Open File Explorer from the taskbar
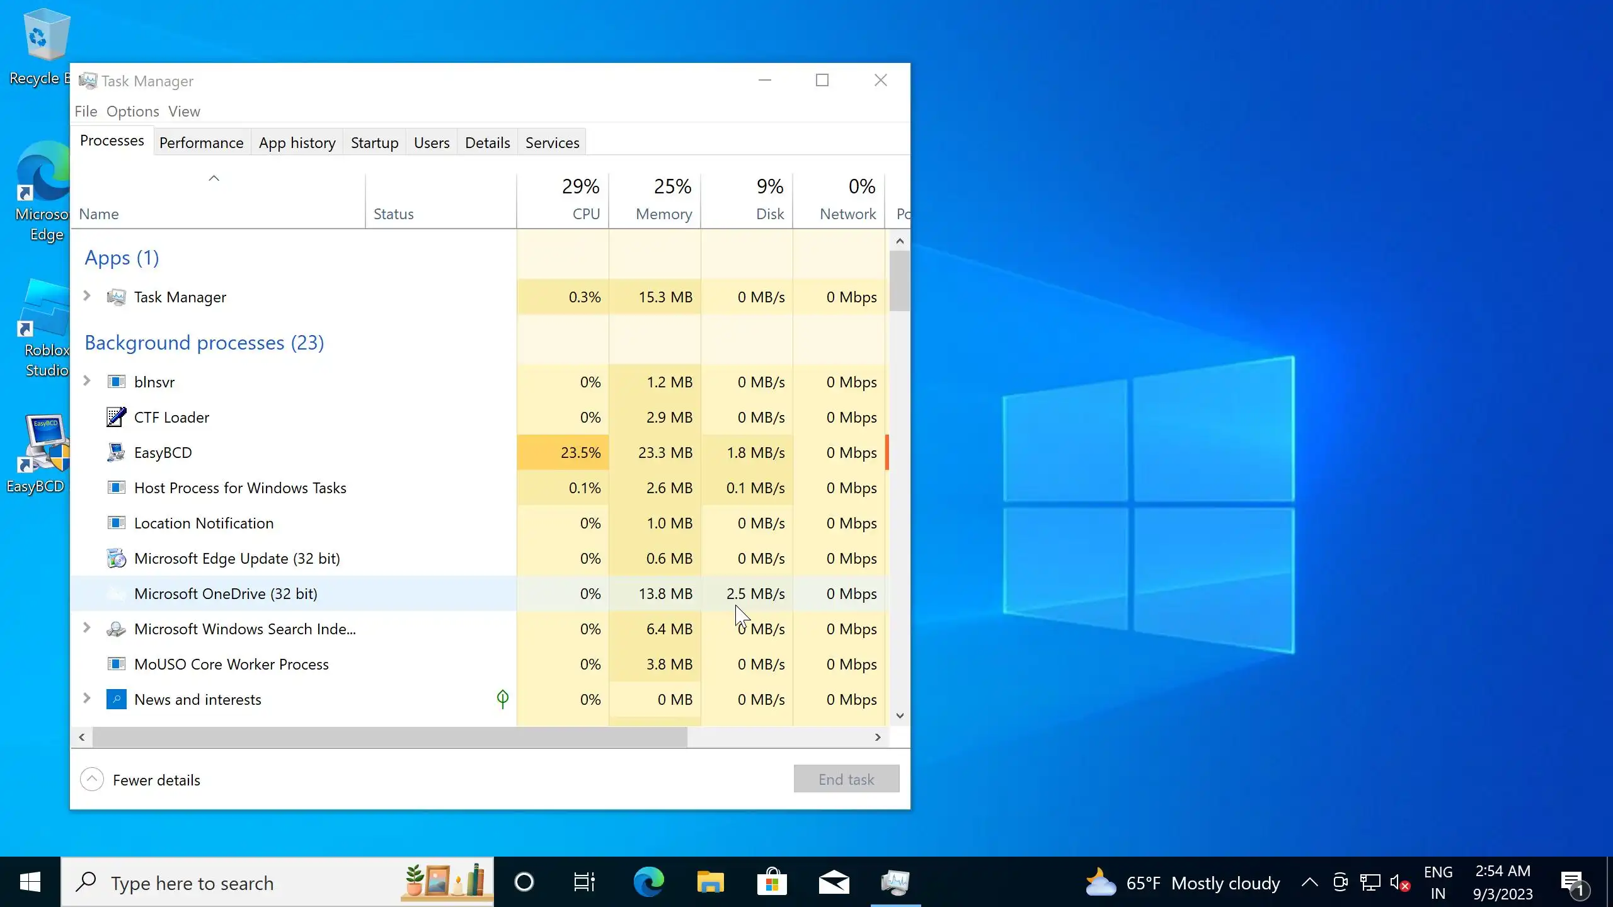The height and width of the screenshot is (907, 1613). (710, 882)
